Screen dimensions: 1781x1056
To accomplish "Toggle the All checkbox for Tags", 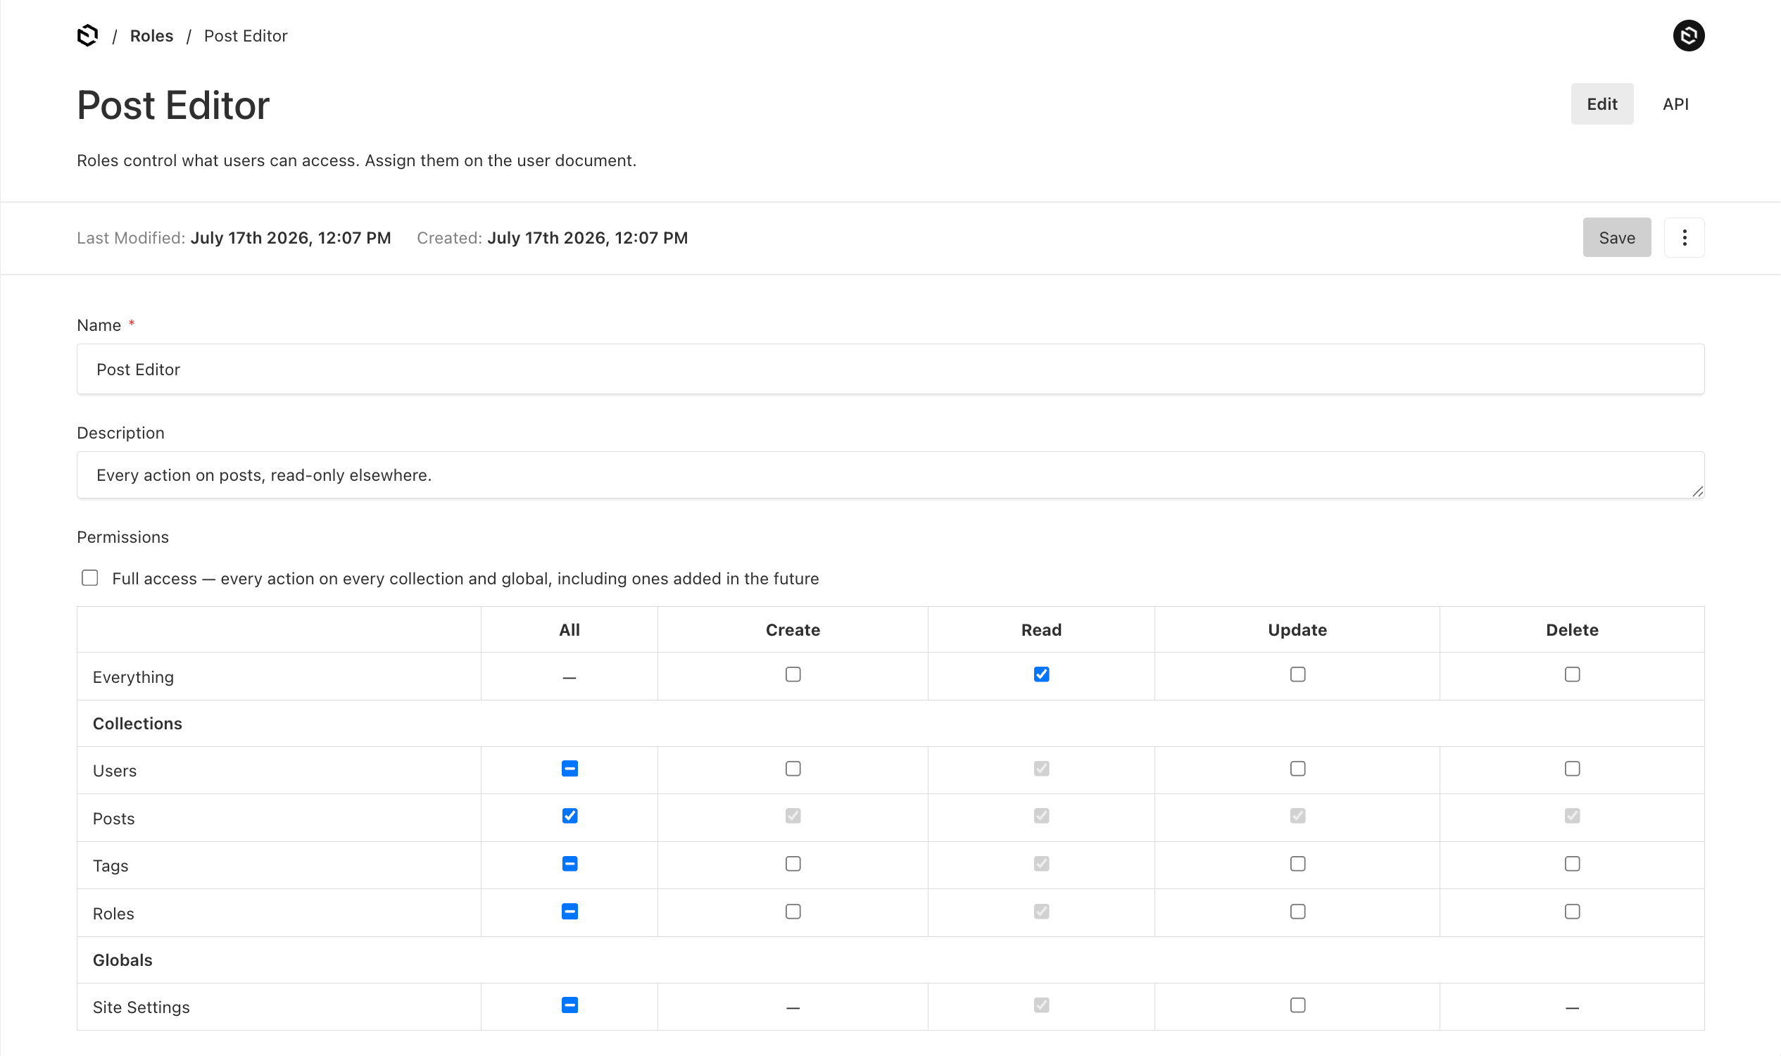I will [569, 863].
